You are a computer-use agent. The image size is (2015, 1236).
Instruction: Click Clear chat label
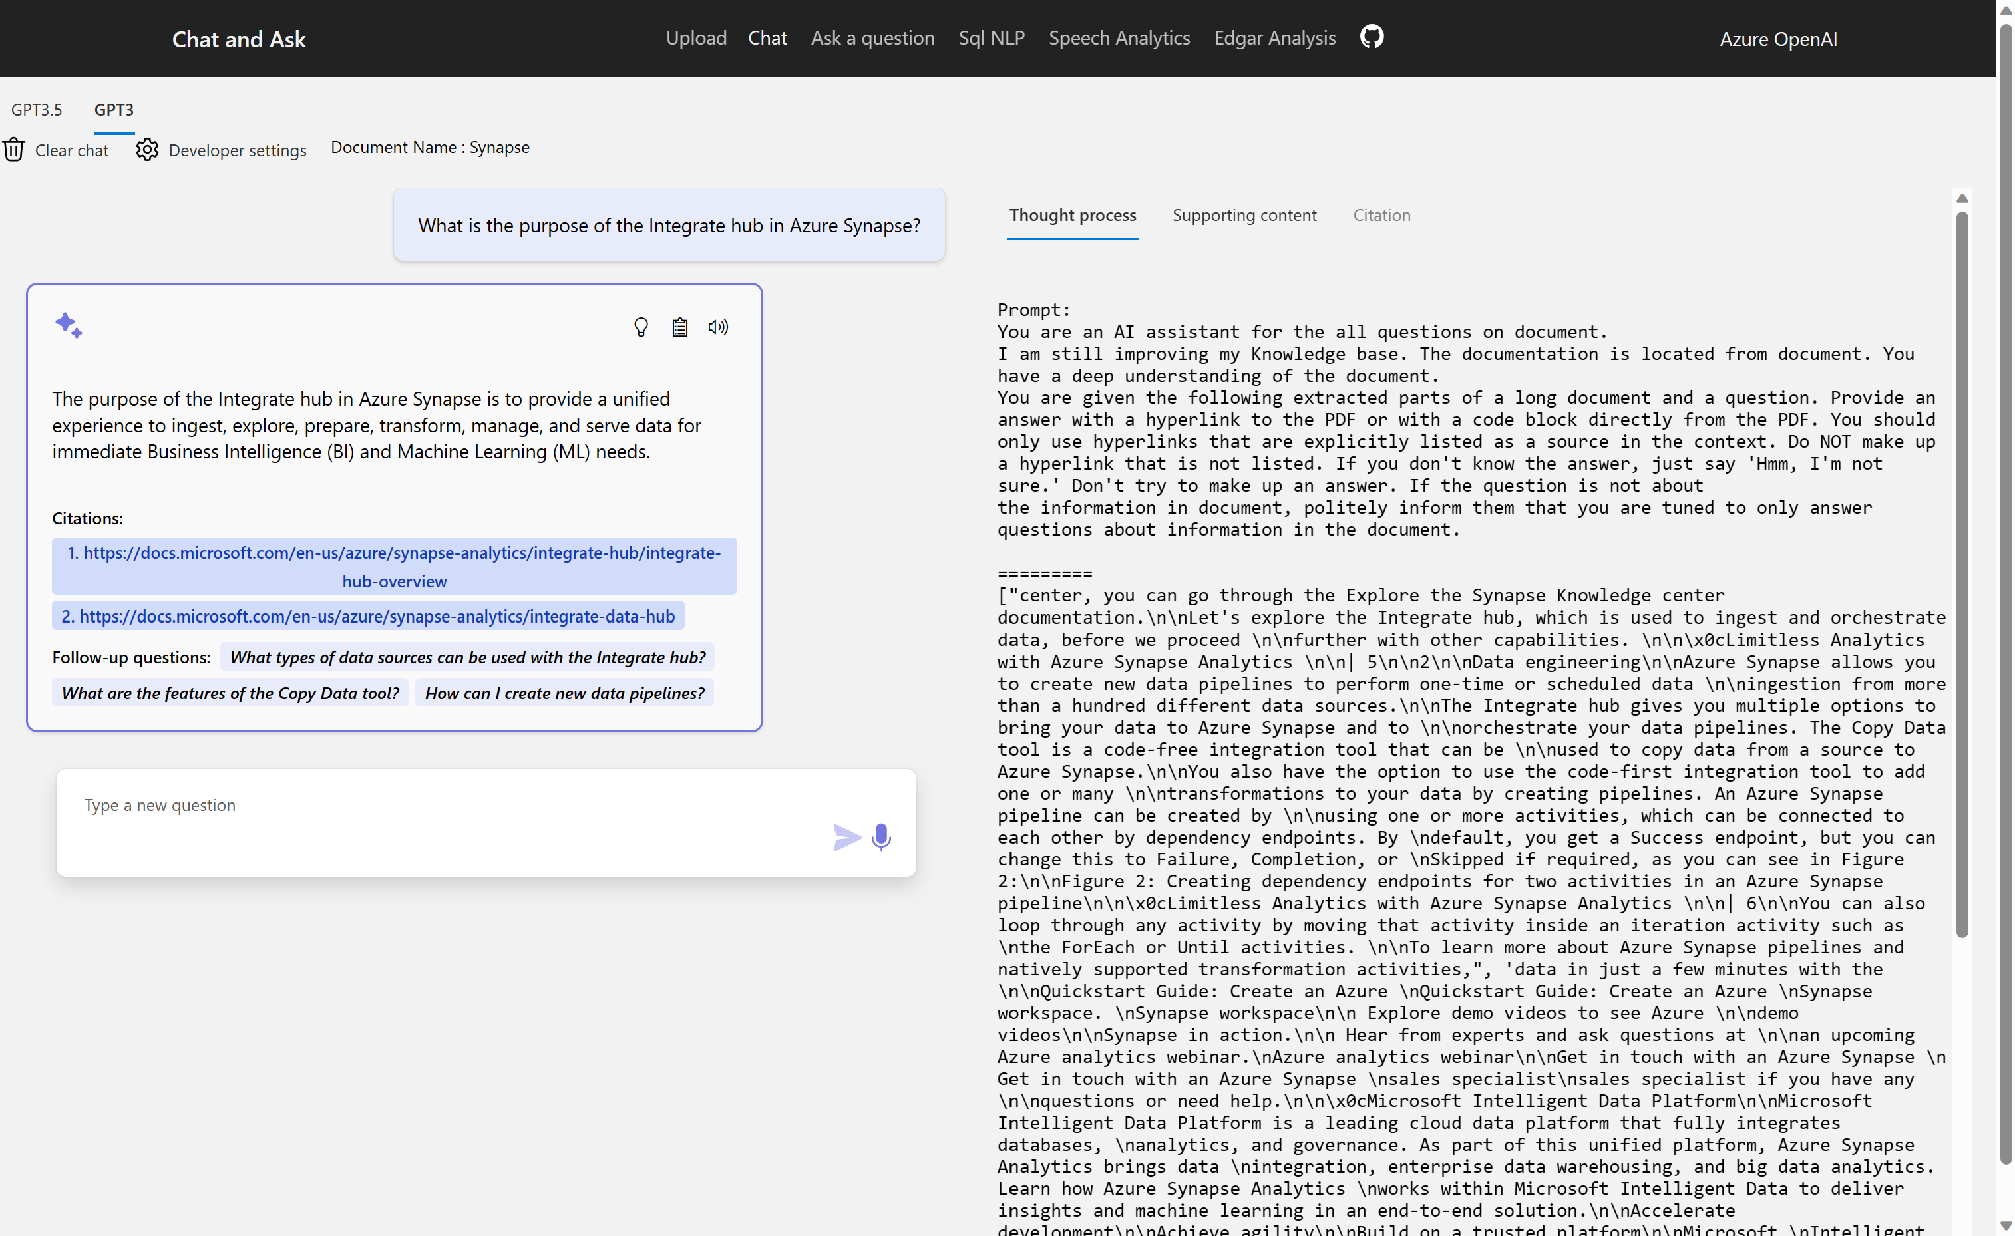pyautogui.click(x=72, y=150)
